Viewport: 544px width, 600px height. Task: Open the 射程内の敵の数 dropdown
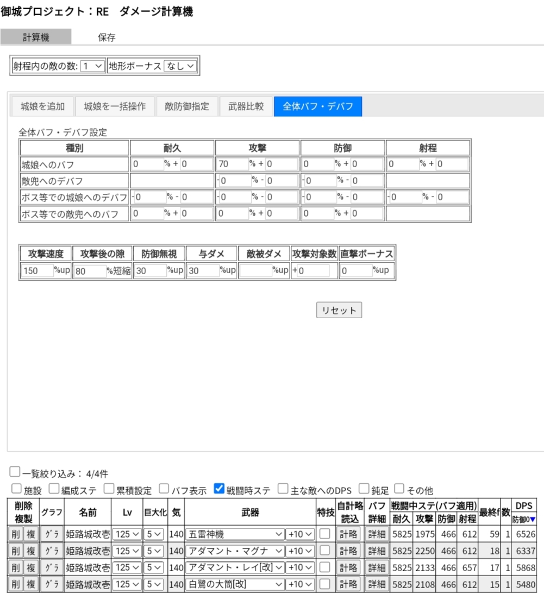pyautogui.click(x=92, y=66)
